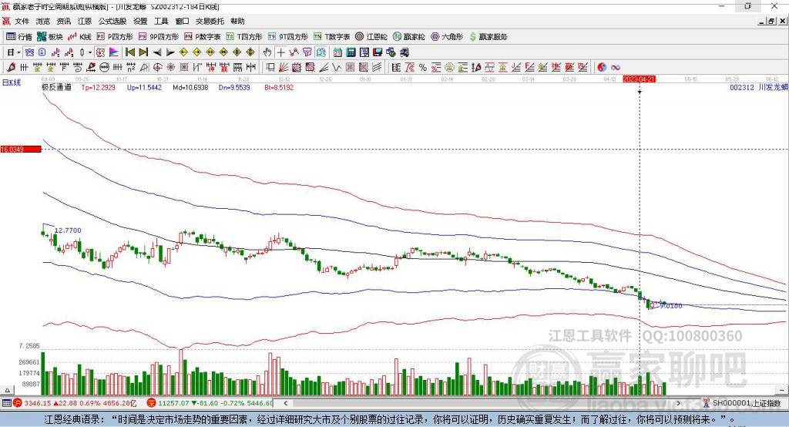Viewport: 789px width, 427px height.
Task: Select the red pencil drawing tool
Action: 11,67
